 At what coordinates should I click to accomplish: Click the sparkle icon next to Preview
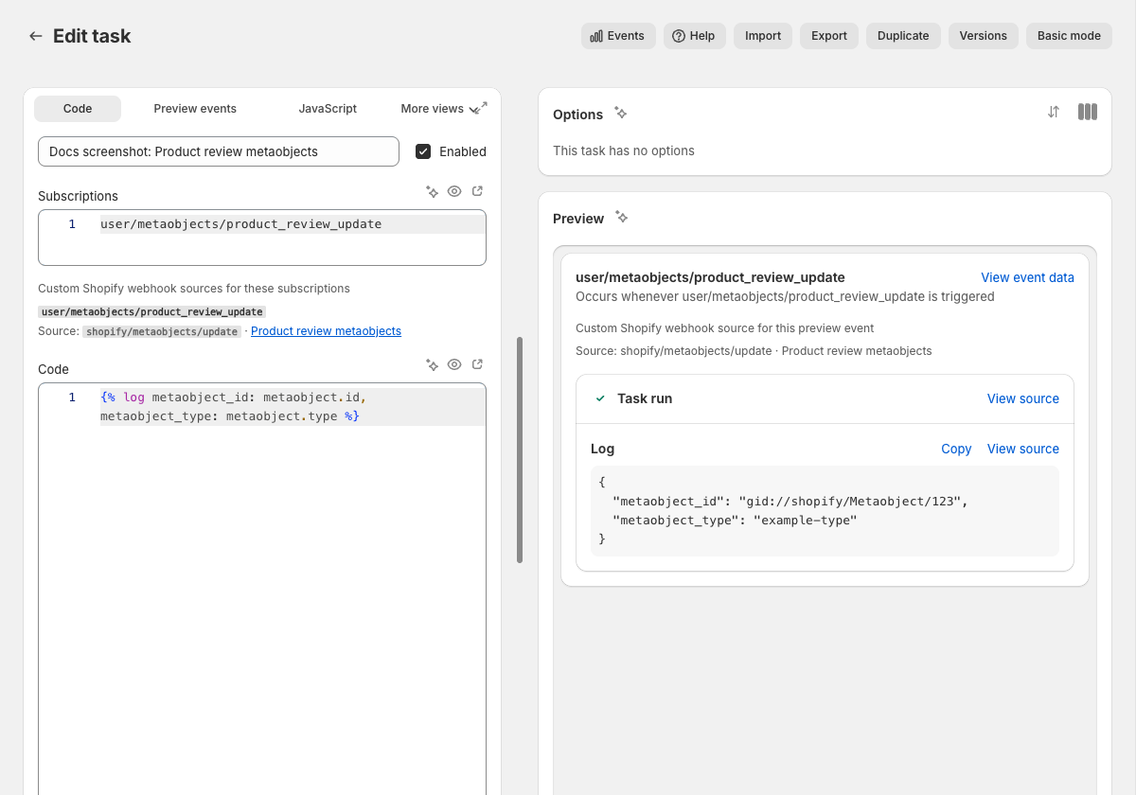click(x=622, y=217)
